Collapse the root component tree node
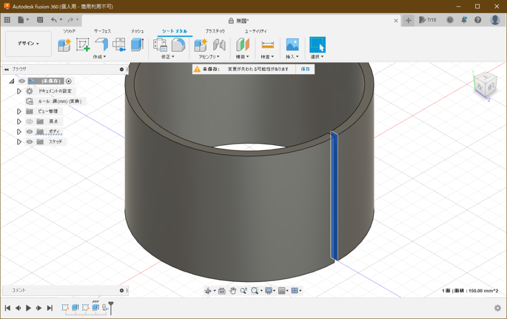This screenshot has height=319, width=507. [12, 81]
